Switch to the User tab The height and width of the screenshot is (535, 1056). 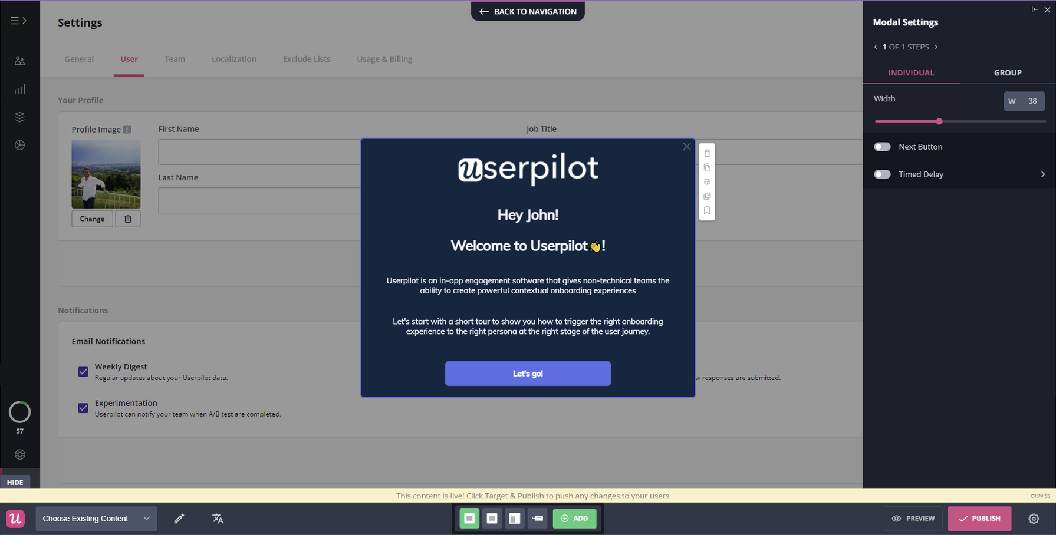[129, 59]
